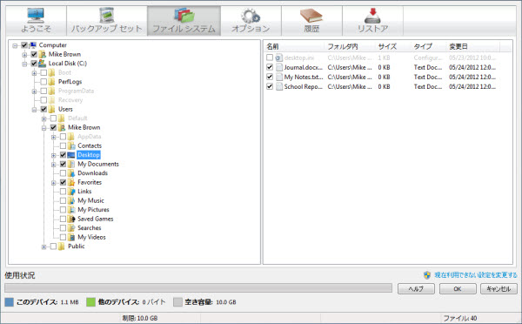Click the My Documents folder icon
The height and width of the screenshot is (324, 522).
point(71,164)
